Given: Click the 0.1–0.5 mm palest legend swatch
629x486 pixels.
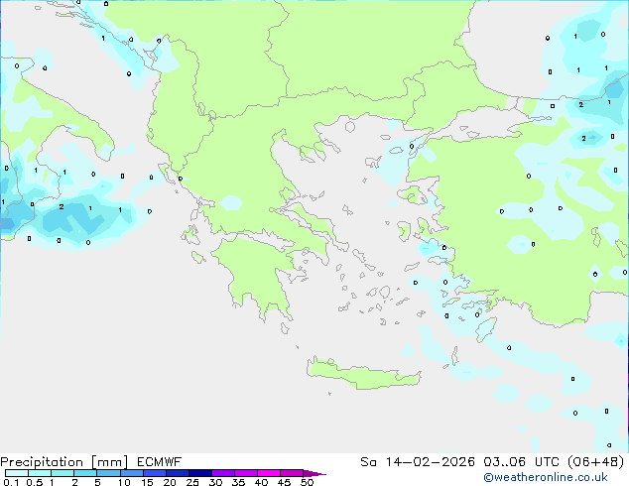Looking at the screenshot, I should 17,473.
